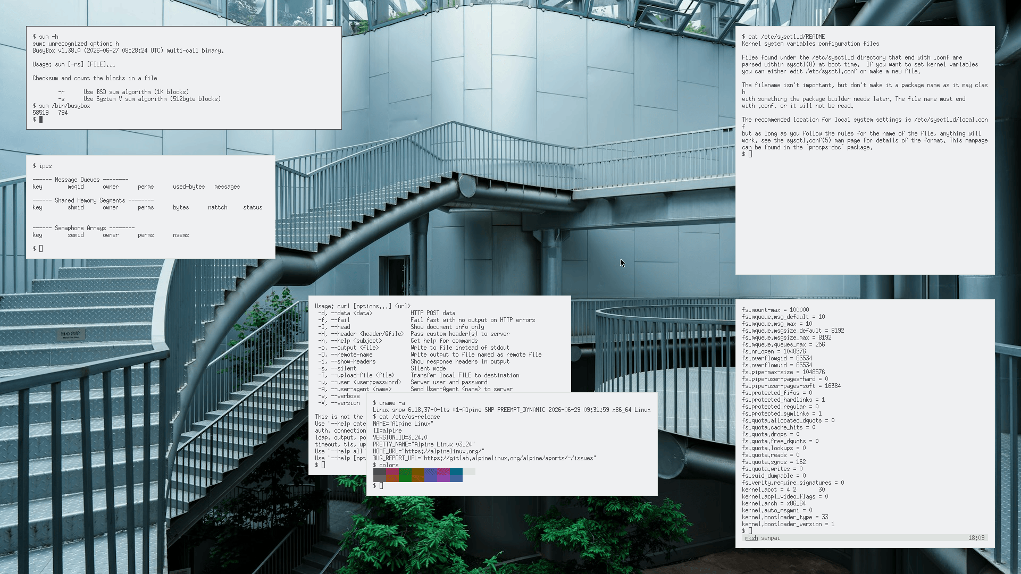The width and height of the screenshot is (1021, 574).
Task: Click the "$ sum /bin/busybox" command
Action: pos(61,106)
